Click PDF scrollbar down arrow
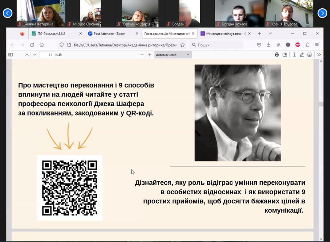The image size is (330, 242). [321, 239]
